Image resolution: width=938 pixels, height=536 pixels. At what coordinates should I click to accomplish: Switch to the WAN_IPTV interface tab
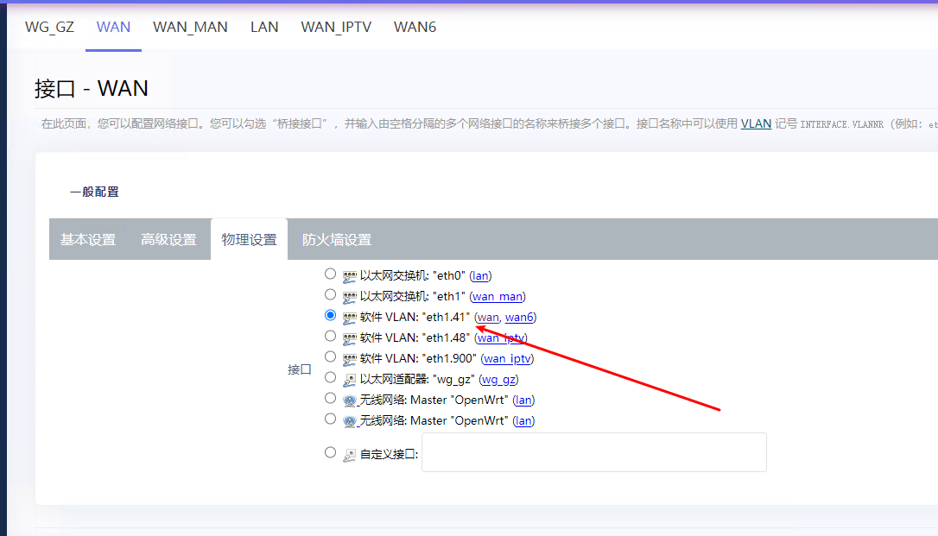pos(336,27)
